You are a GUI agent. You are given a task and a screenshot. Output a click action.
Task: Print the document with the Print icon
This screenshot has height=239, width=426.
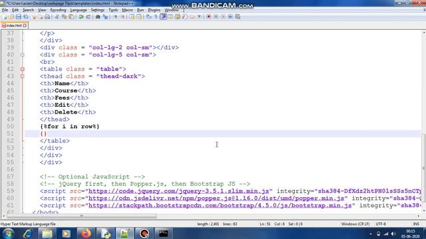pos(47,17)
